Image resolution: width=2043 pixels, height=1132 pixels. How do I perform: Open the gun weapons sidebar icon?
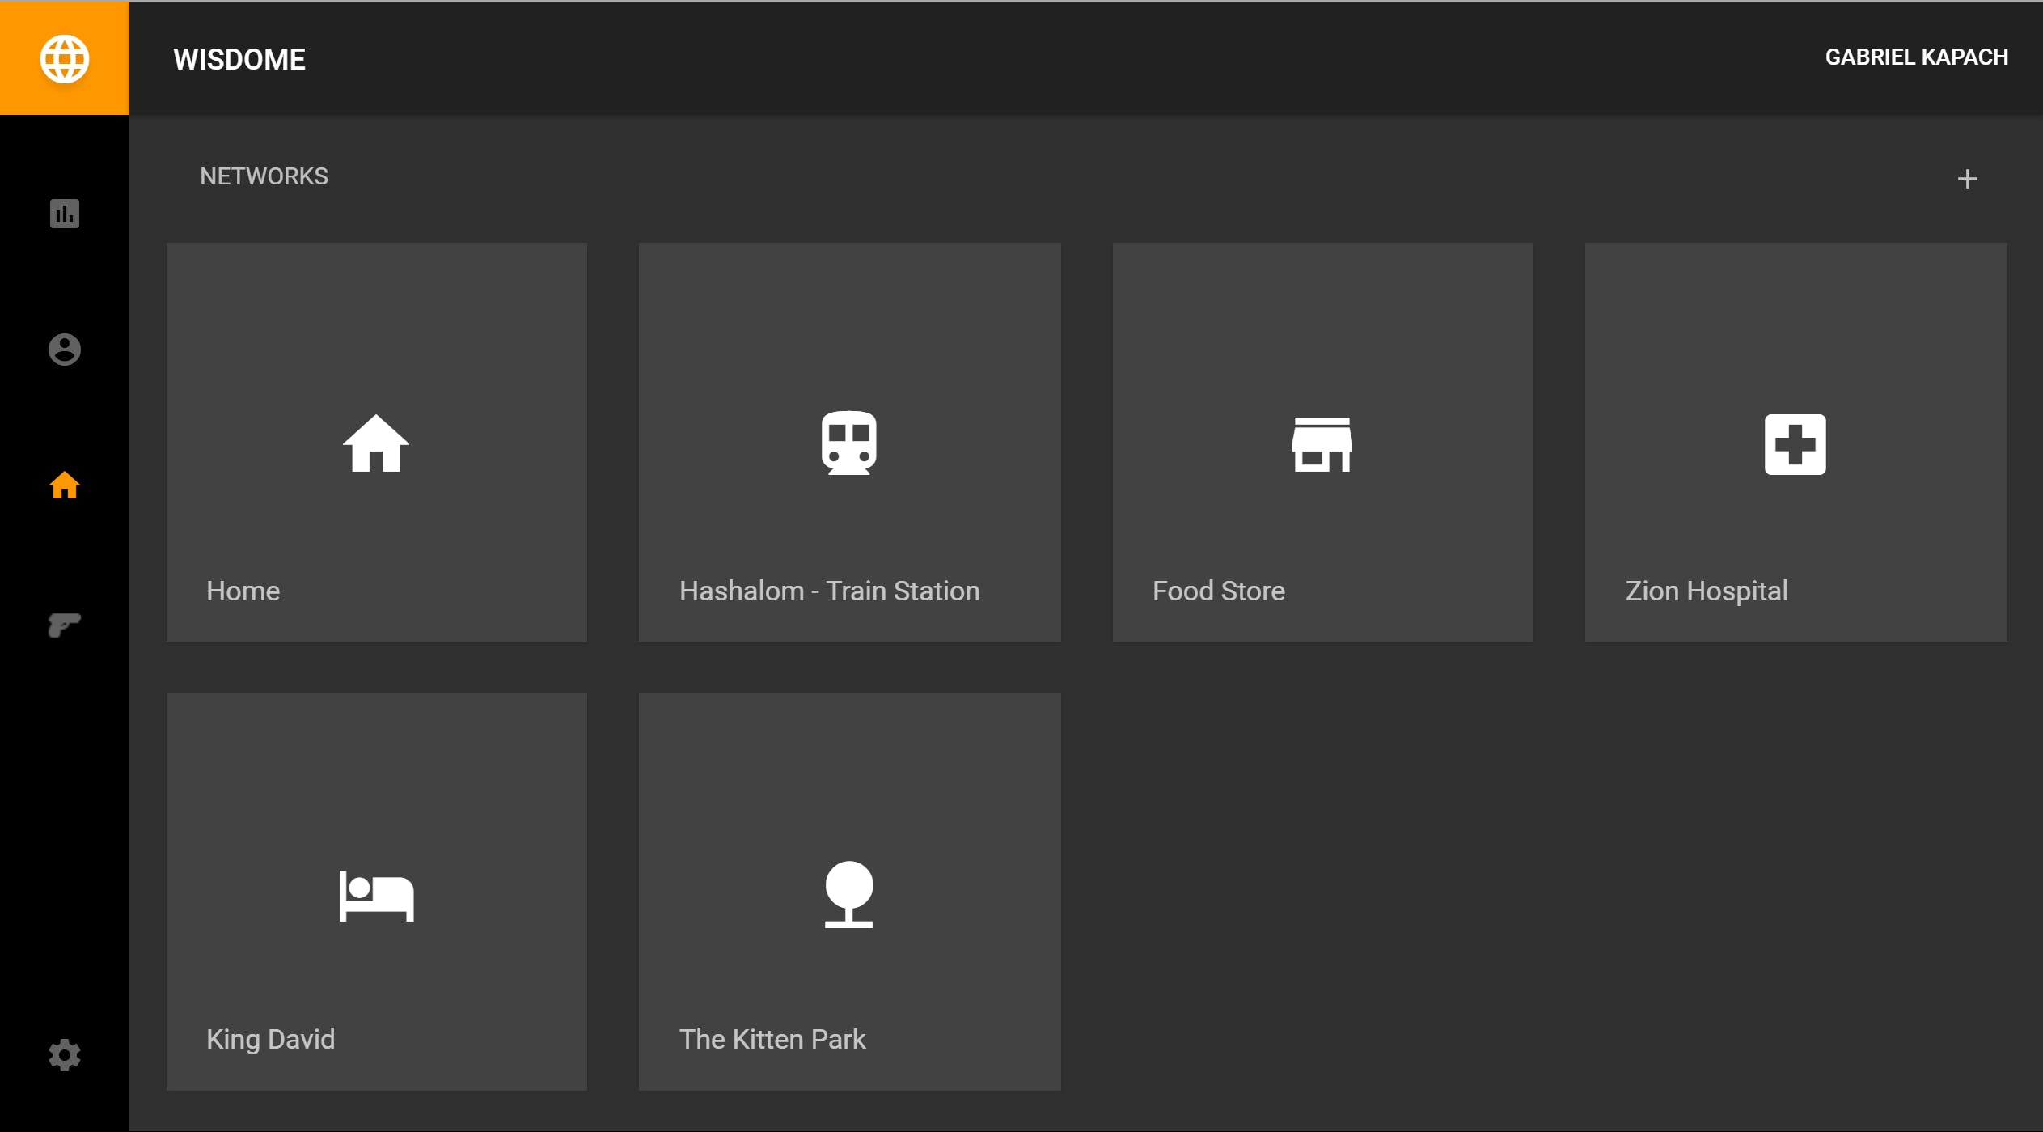click(64, 625)
